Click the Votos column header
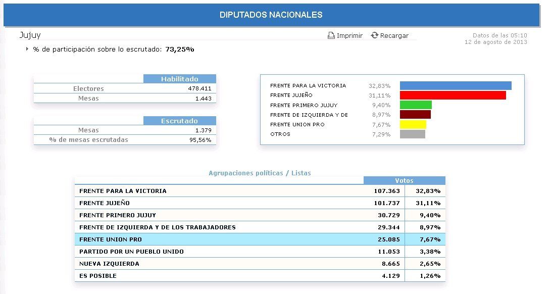The image size is (552, 294). click(404, 180)
